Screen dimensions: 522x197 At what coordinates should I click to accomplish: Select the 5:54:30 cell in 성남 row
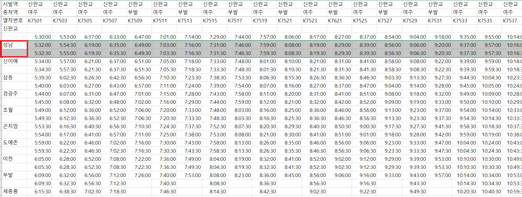[x=64, y=45]
